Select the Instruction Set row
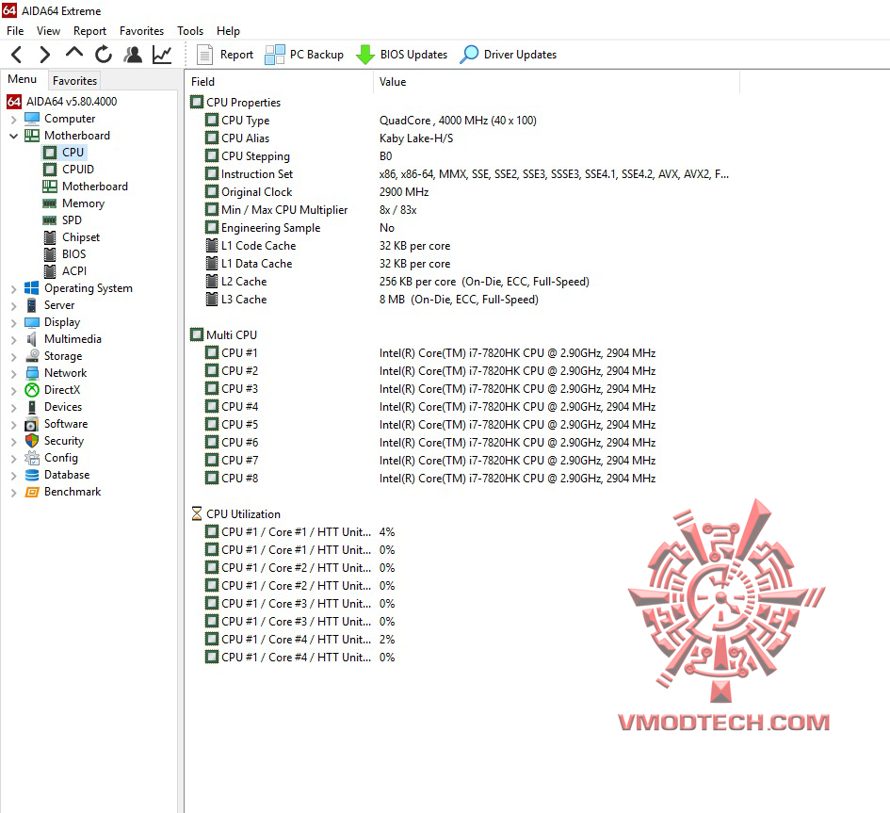Screen dimensions: 890x813 point(467,174)
